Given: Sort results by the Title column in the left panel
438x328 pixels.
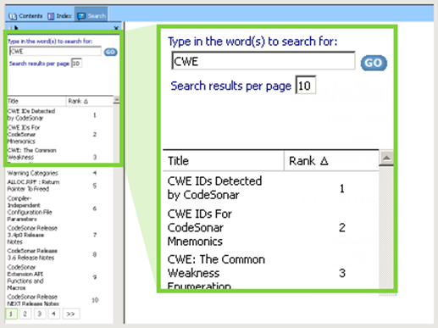Looking at the screenshot, I should click(x=36, y=101).
